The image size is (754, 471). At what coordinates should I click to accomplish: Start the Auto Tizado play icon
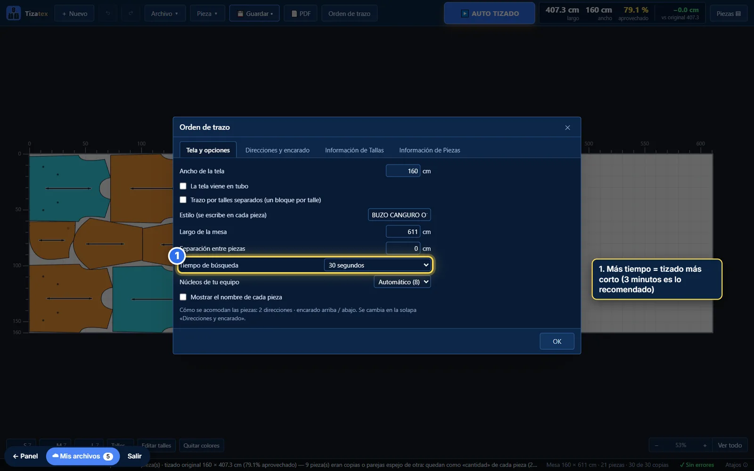click(x=465, y=14)
